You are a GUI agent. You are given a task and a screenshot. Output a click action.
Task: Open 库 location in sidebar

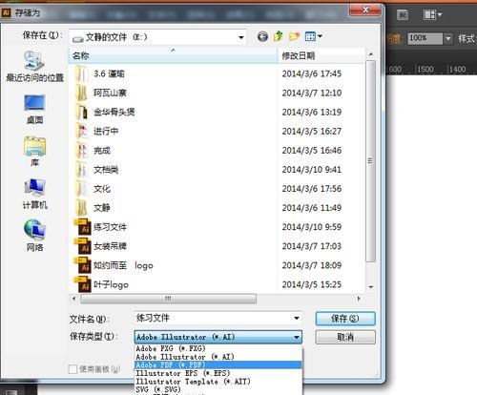pyautogui.click(x=34, y=152)
